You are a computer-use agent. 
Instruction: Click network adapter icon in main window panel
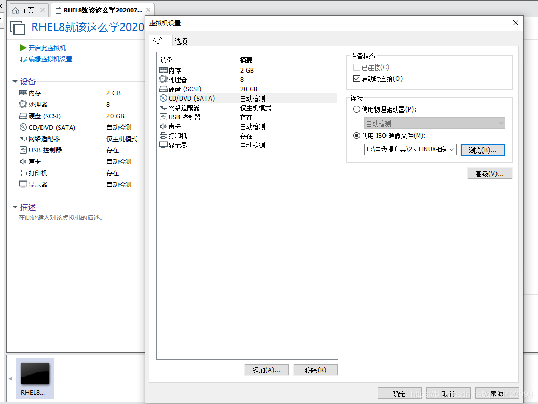(x=23, y=138)
